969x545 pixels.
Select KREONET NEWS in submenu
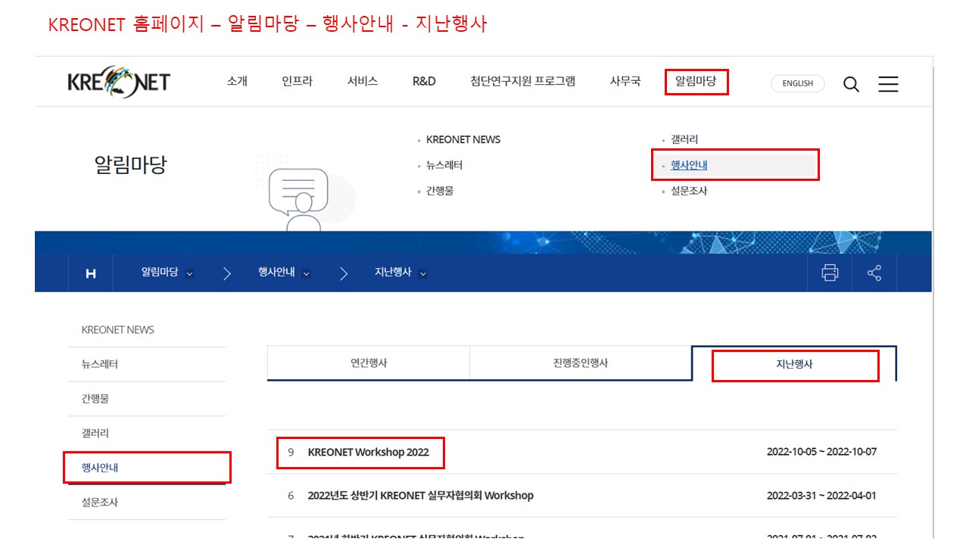point(463,139)
